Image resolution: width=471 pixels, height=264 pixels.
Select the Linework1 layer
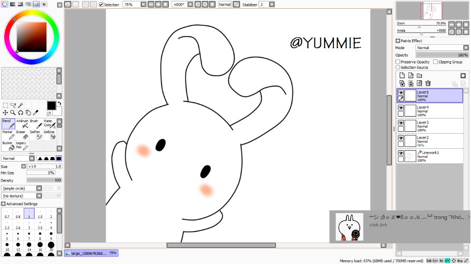tap(430, 156)
